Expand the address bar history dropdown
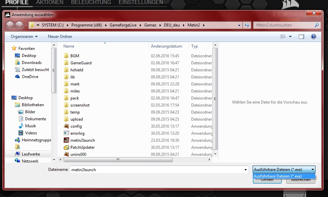The image size is (328, 197). [x=239, y=25]
